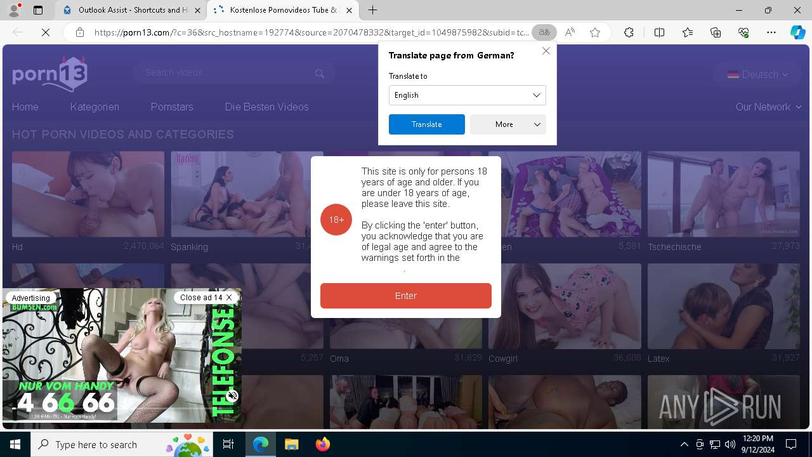Open the notification center icon
The height and width of the screenshot is (457, 812).
[791, 444]
